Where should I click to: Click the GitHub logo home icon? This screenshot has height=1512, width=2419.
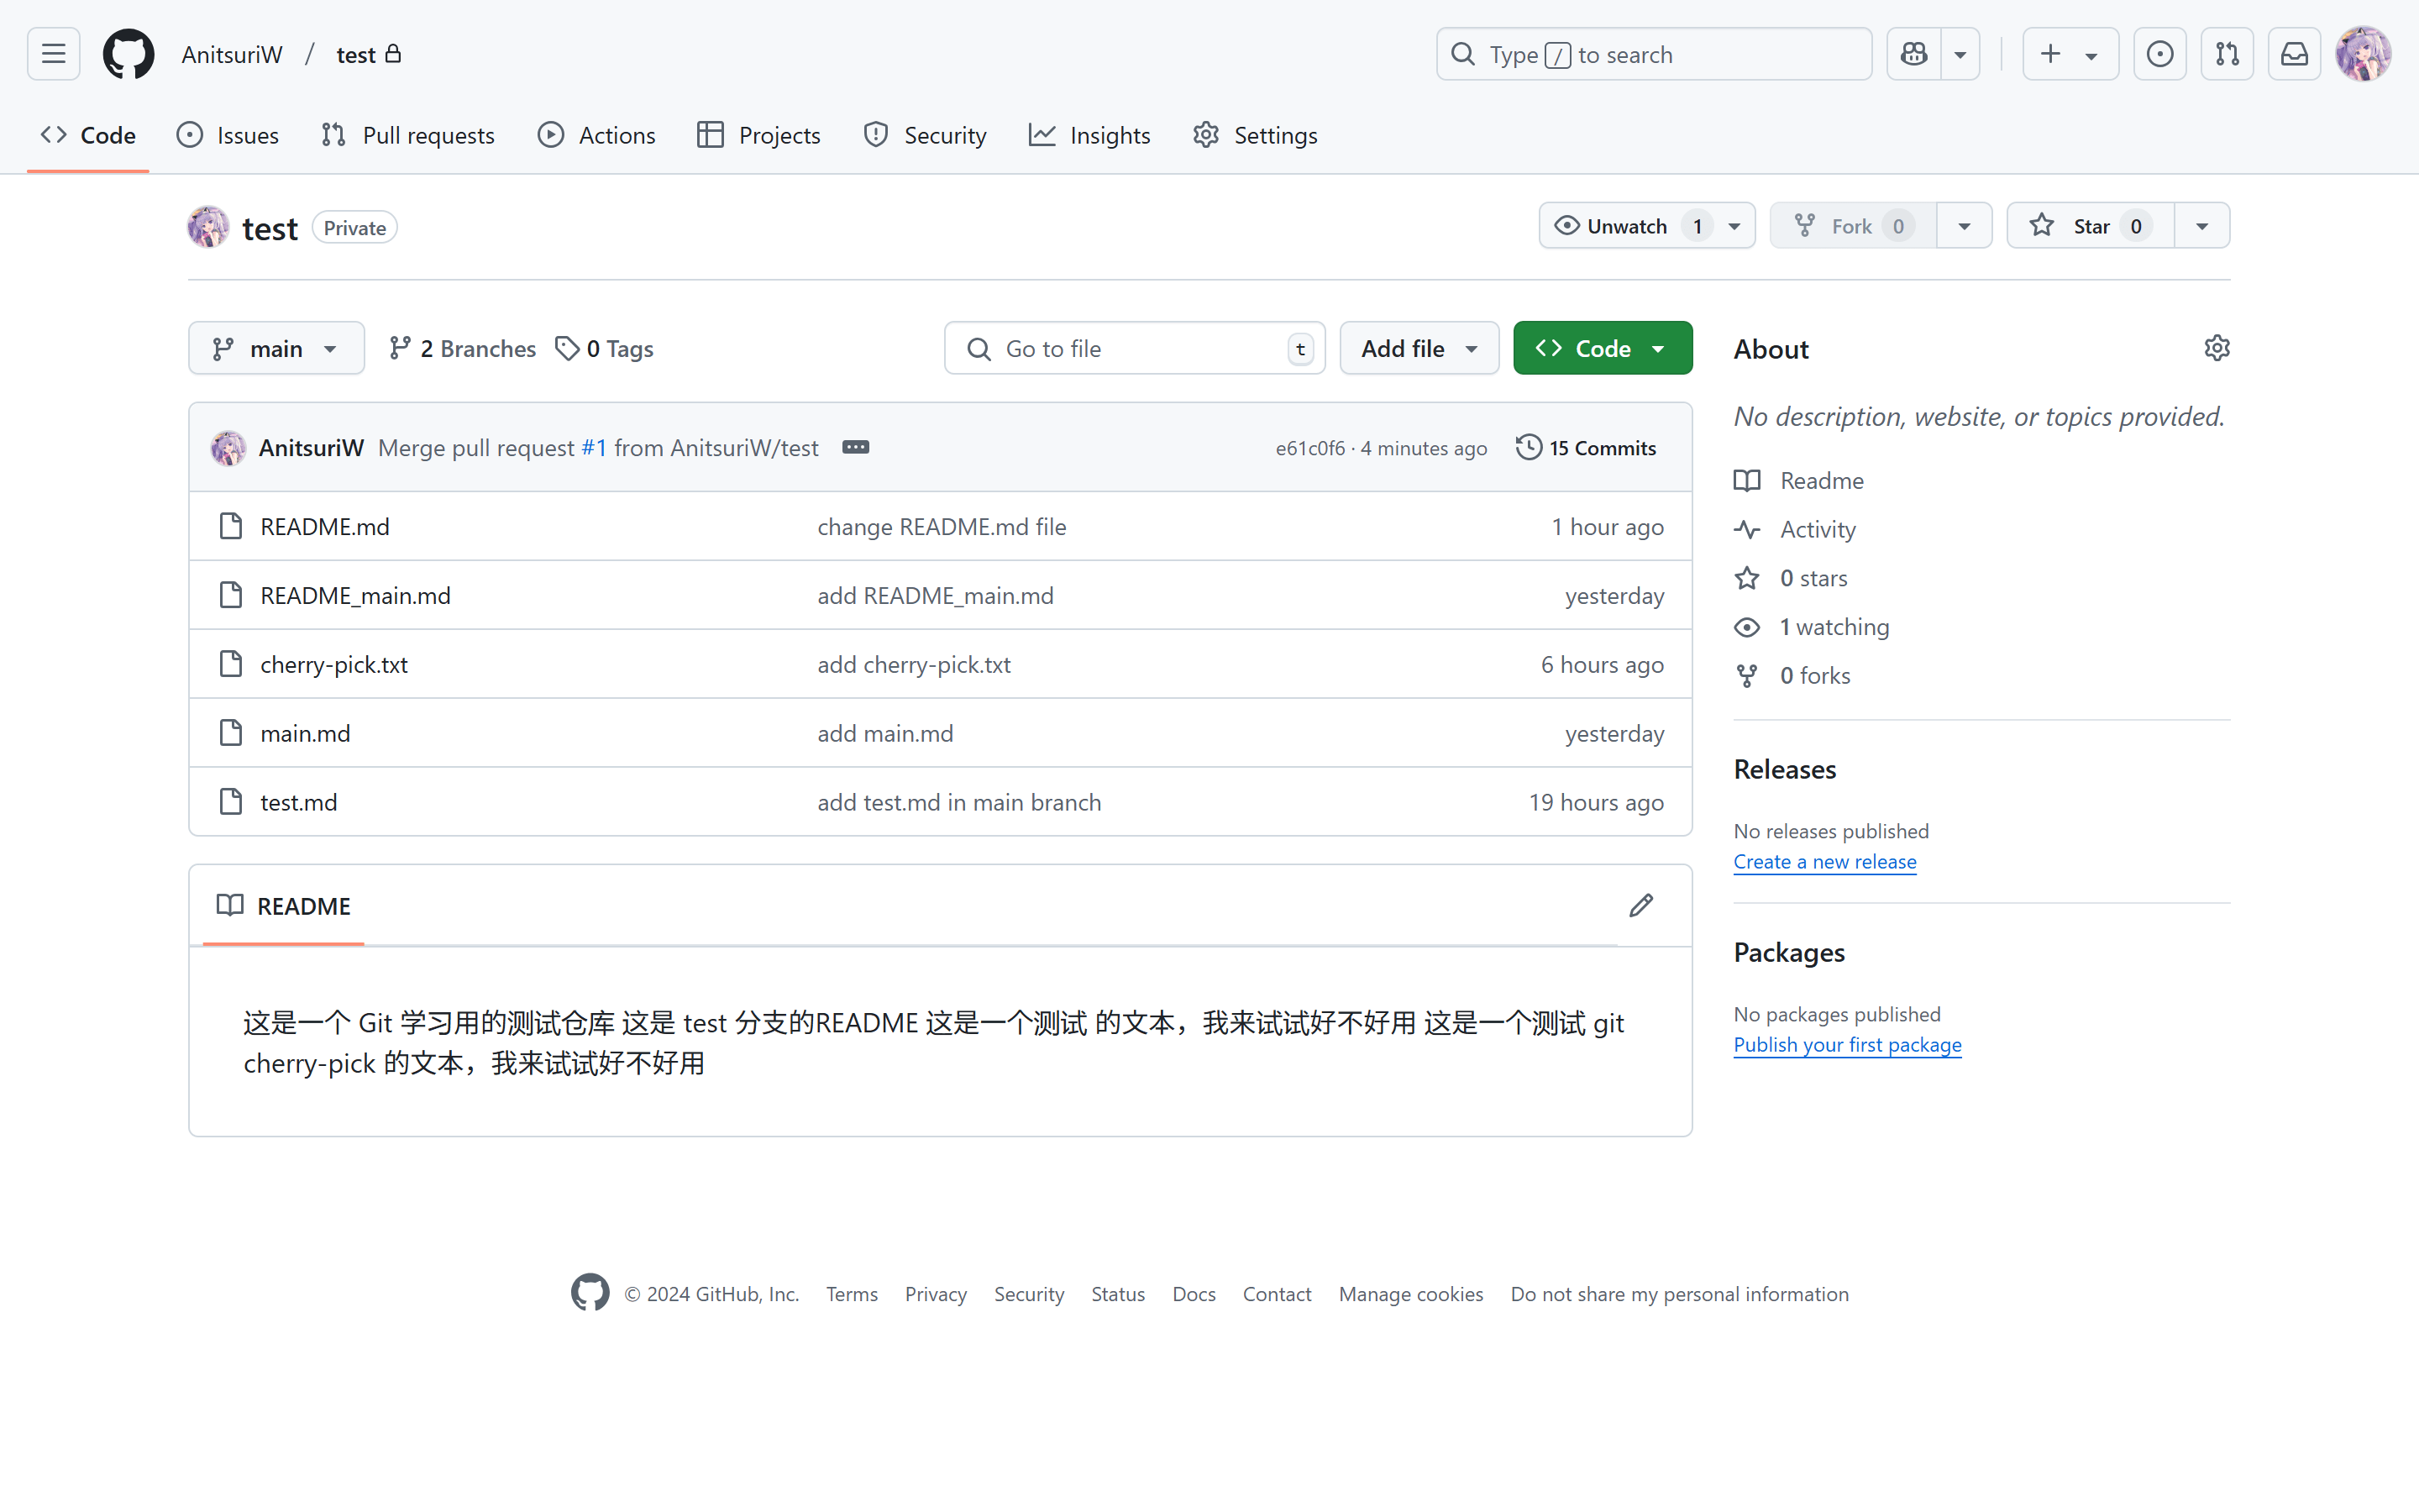coord(129,54)
